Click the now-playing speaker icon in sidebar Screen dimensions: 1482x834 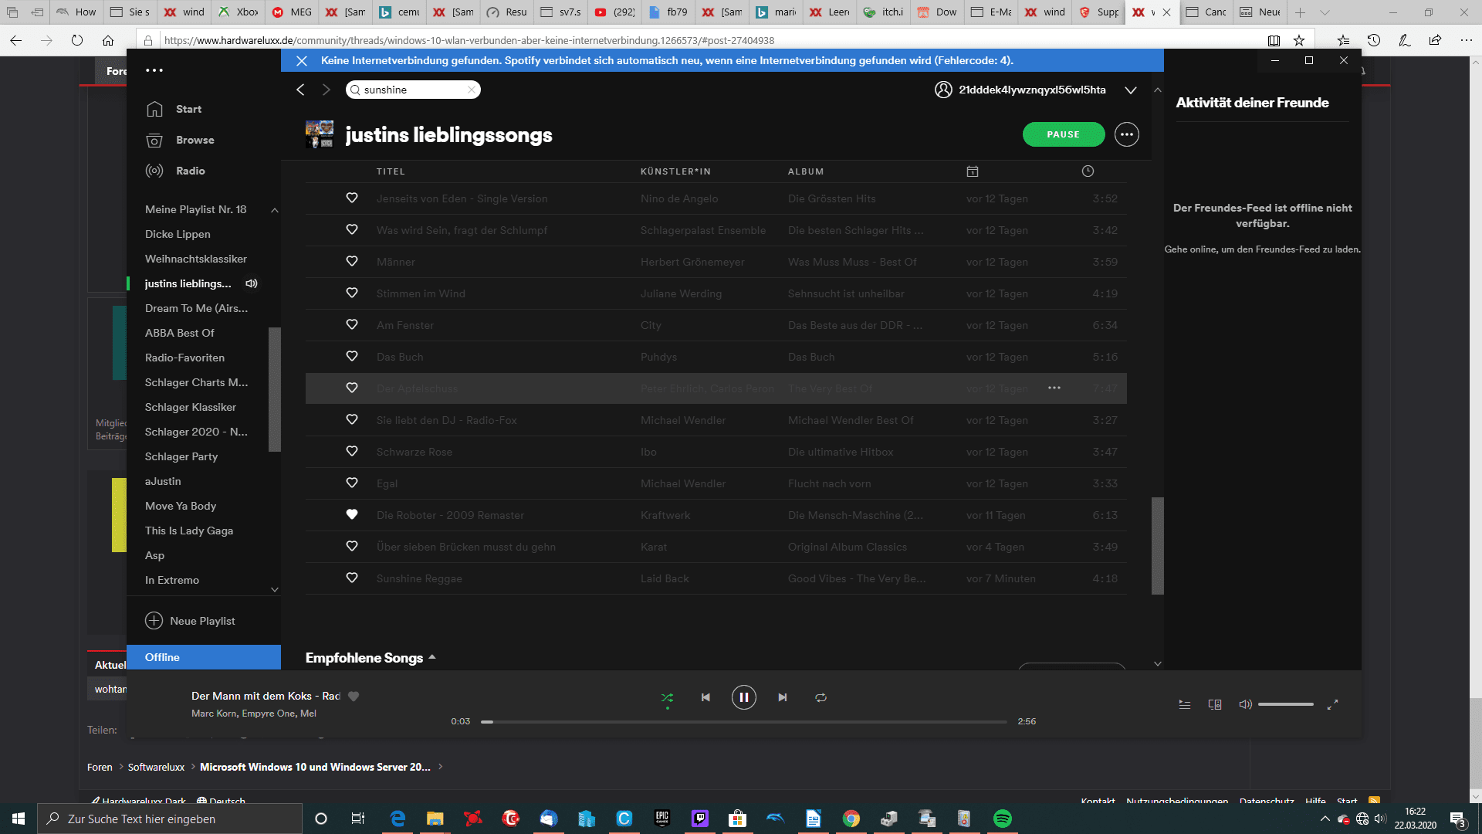click(x=251, y=283)
